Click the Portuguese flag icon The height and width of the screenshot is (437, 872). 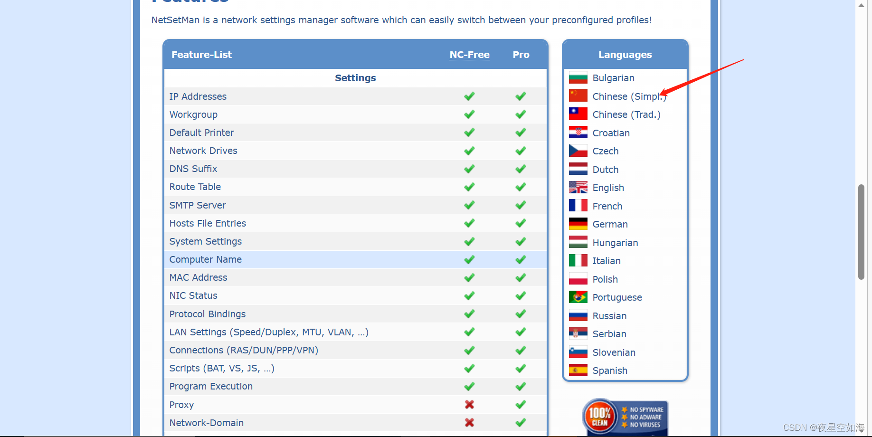click(578, 297)
